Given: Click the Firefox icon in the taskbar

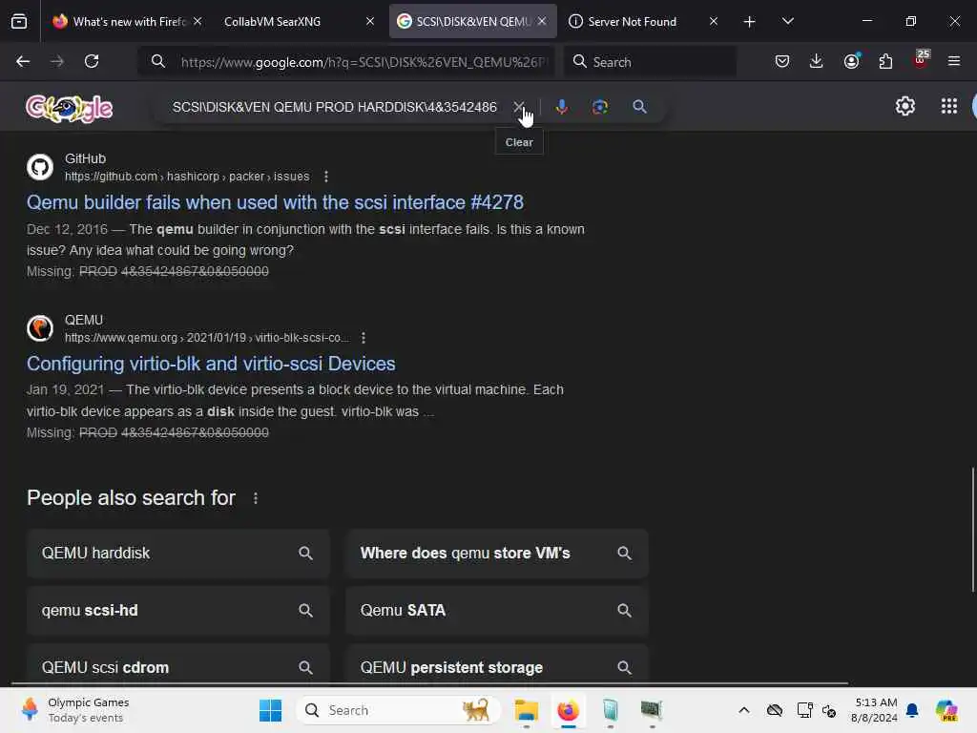Looking at the screenshot, I should click(569, 710).
